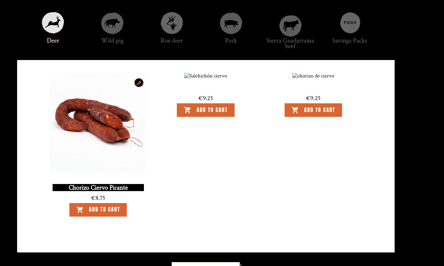
Task: Click cart icon under Salchichón ciervo
Action: coord(187,110)
